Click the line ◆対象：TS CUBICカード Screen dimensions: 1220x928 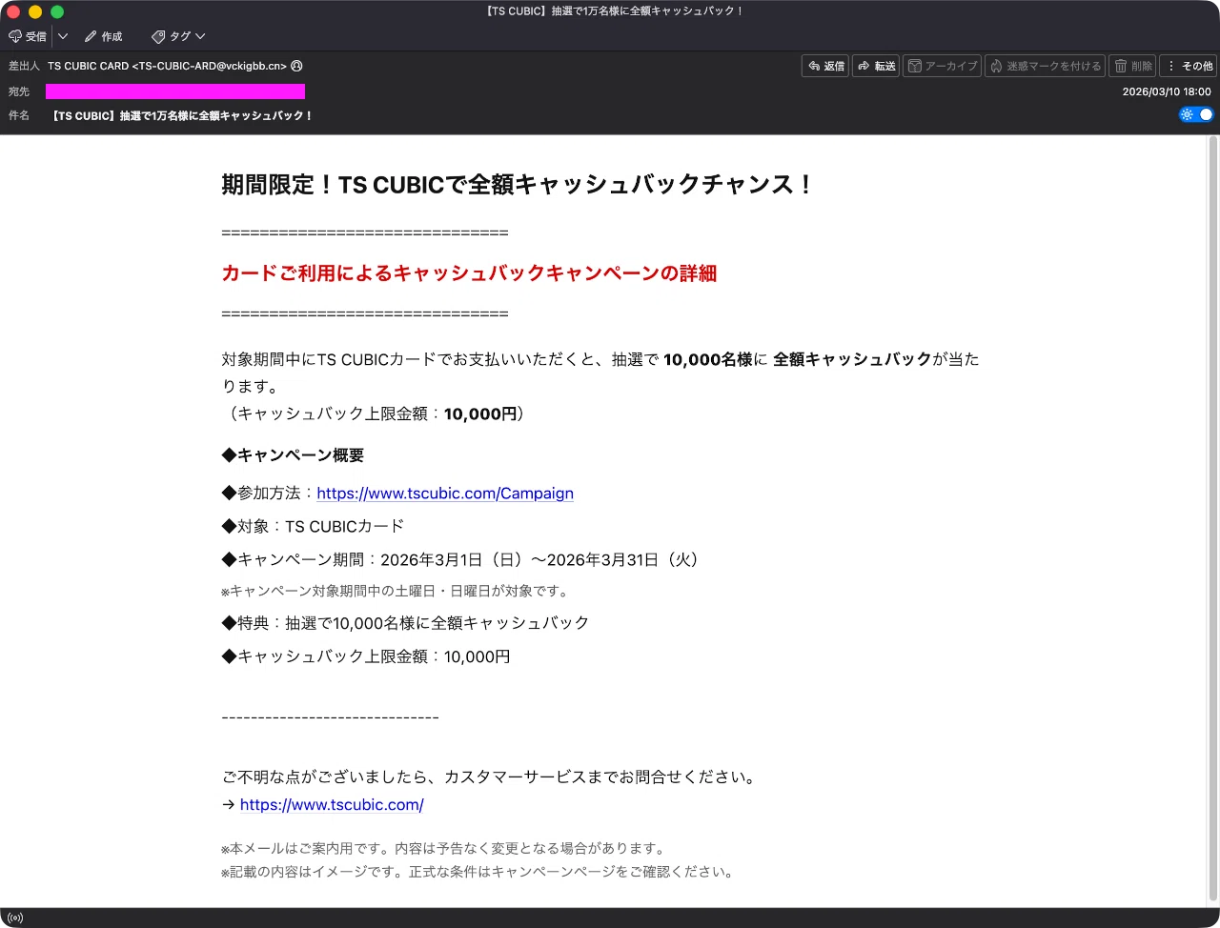[313, 527]
